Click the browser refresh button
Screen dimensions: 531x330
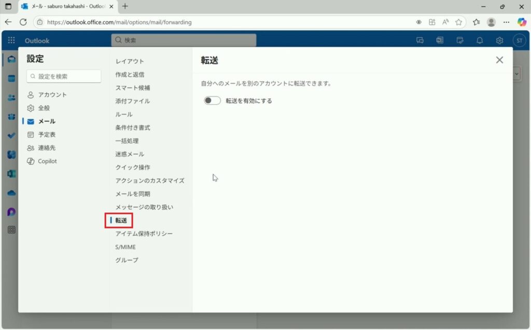23,22
